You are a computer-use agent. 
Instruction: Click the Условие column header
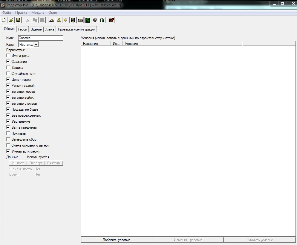point(183,44)
